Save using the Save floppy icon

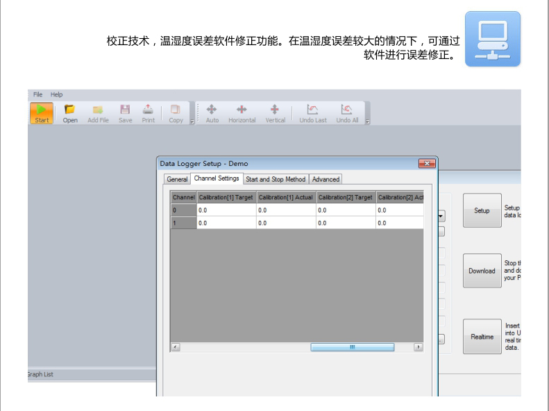pyautogui.click(x=126, y=113)
